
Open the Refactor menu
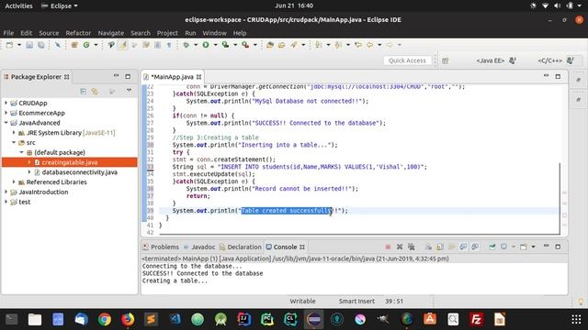pos(78,33)
